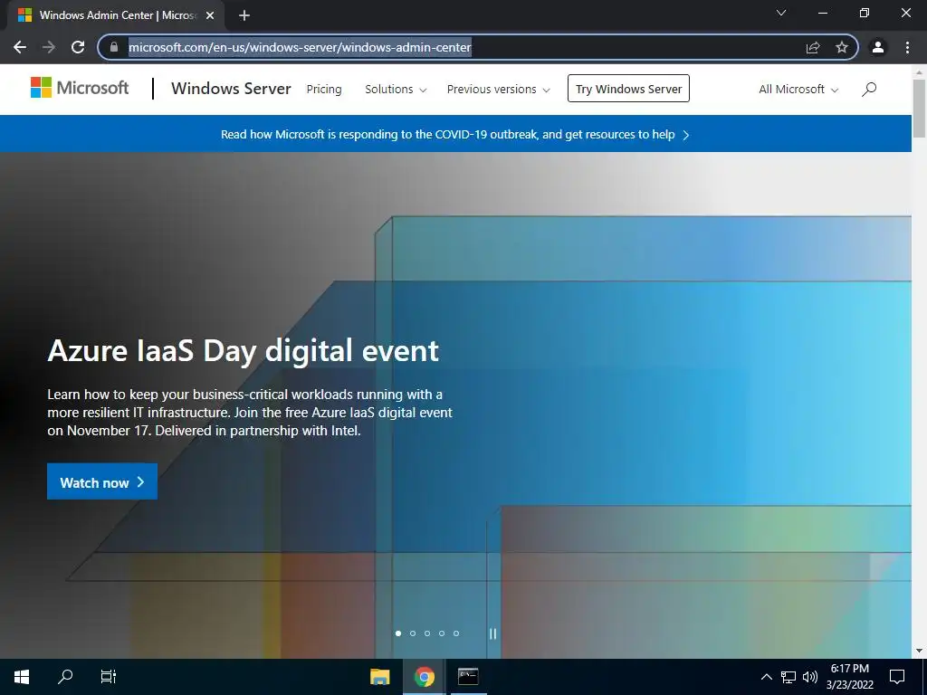Open the notification center icon
The image size is (927, 695).
click(x=897, y=677)
